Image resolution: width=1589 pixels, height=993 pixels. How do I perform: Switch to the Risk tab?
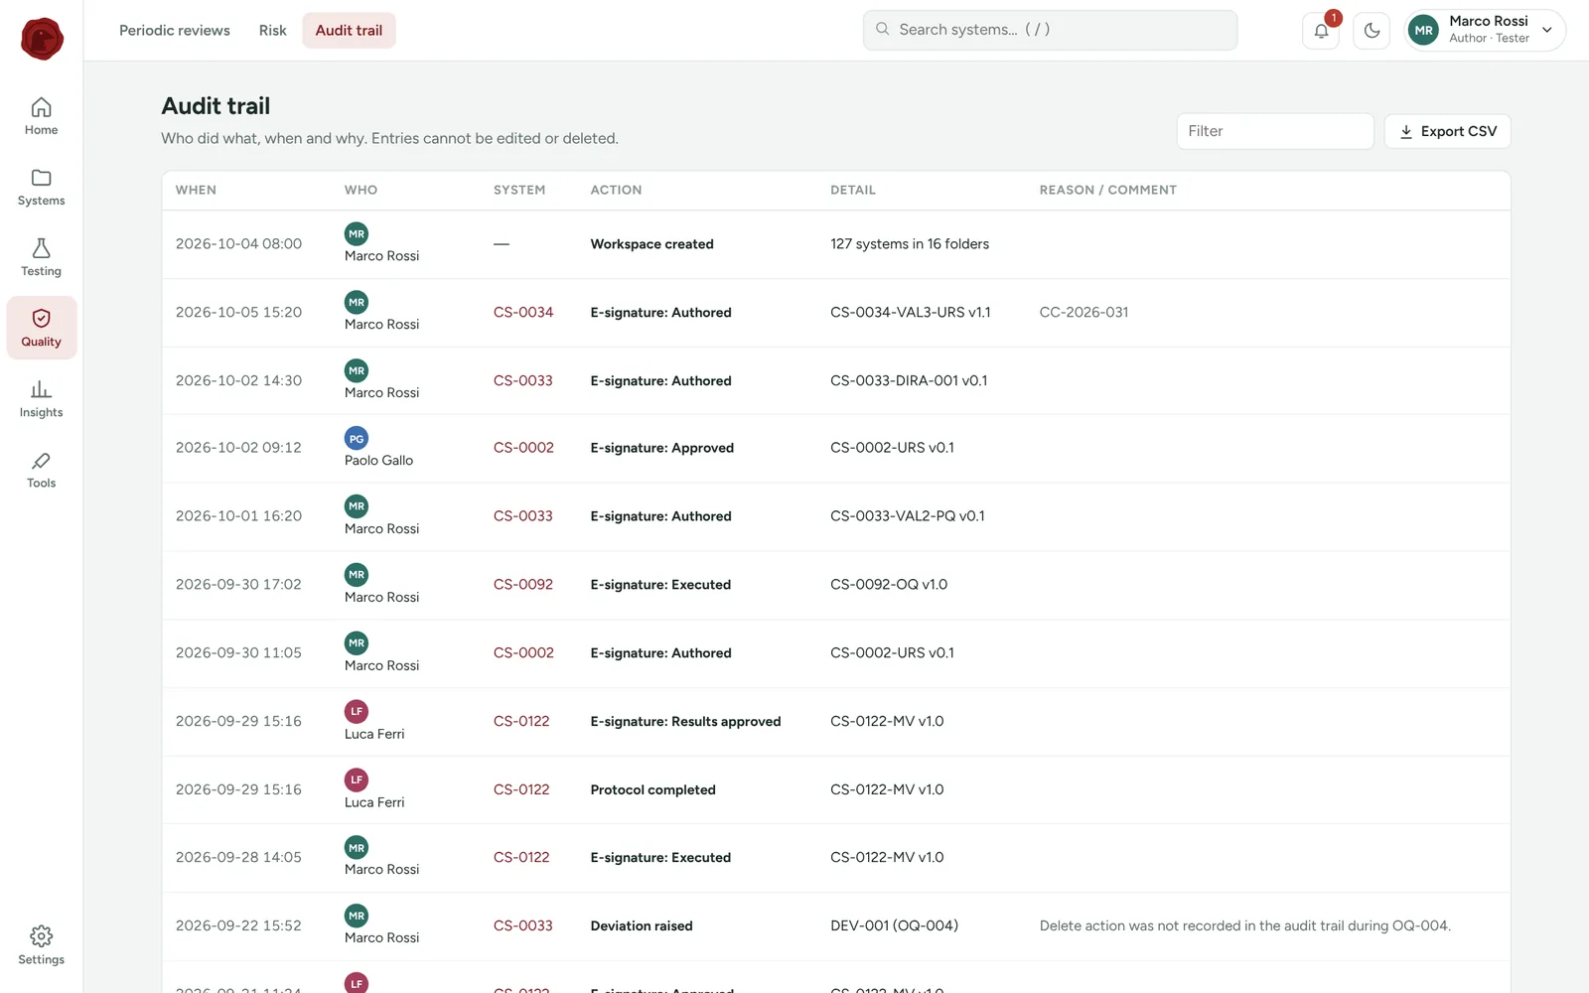pyautogui.click(x=272, y=31)
